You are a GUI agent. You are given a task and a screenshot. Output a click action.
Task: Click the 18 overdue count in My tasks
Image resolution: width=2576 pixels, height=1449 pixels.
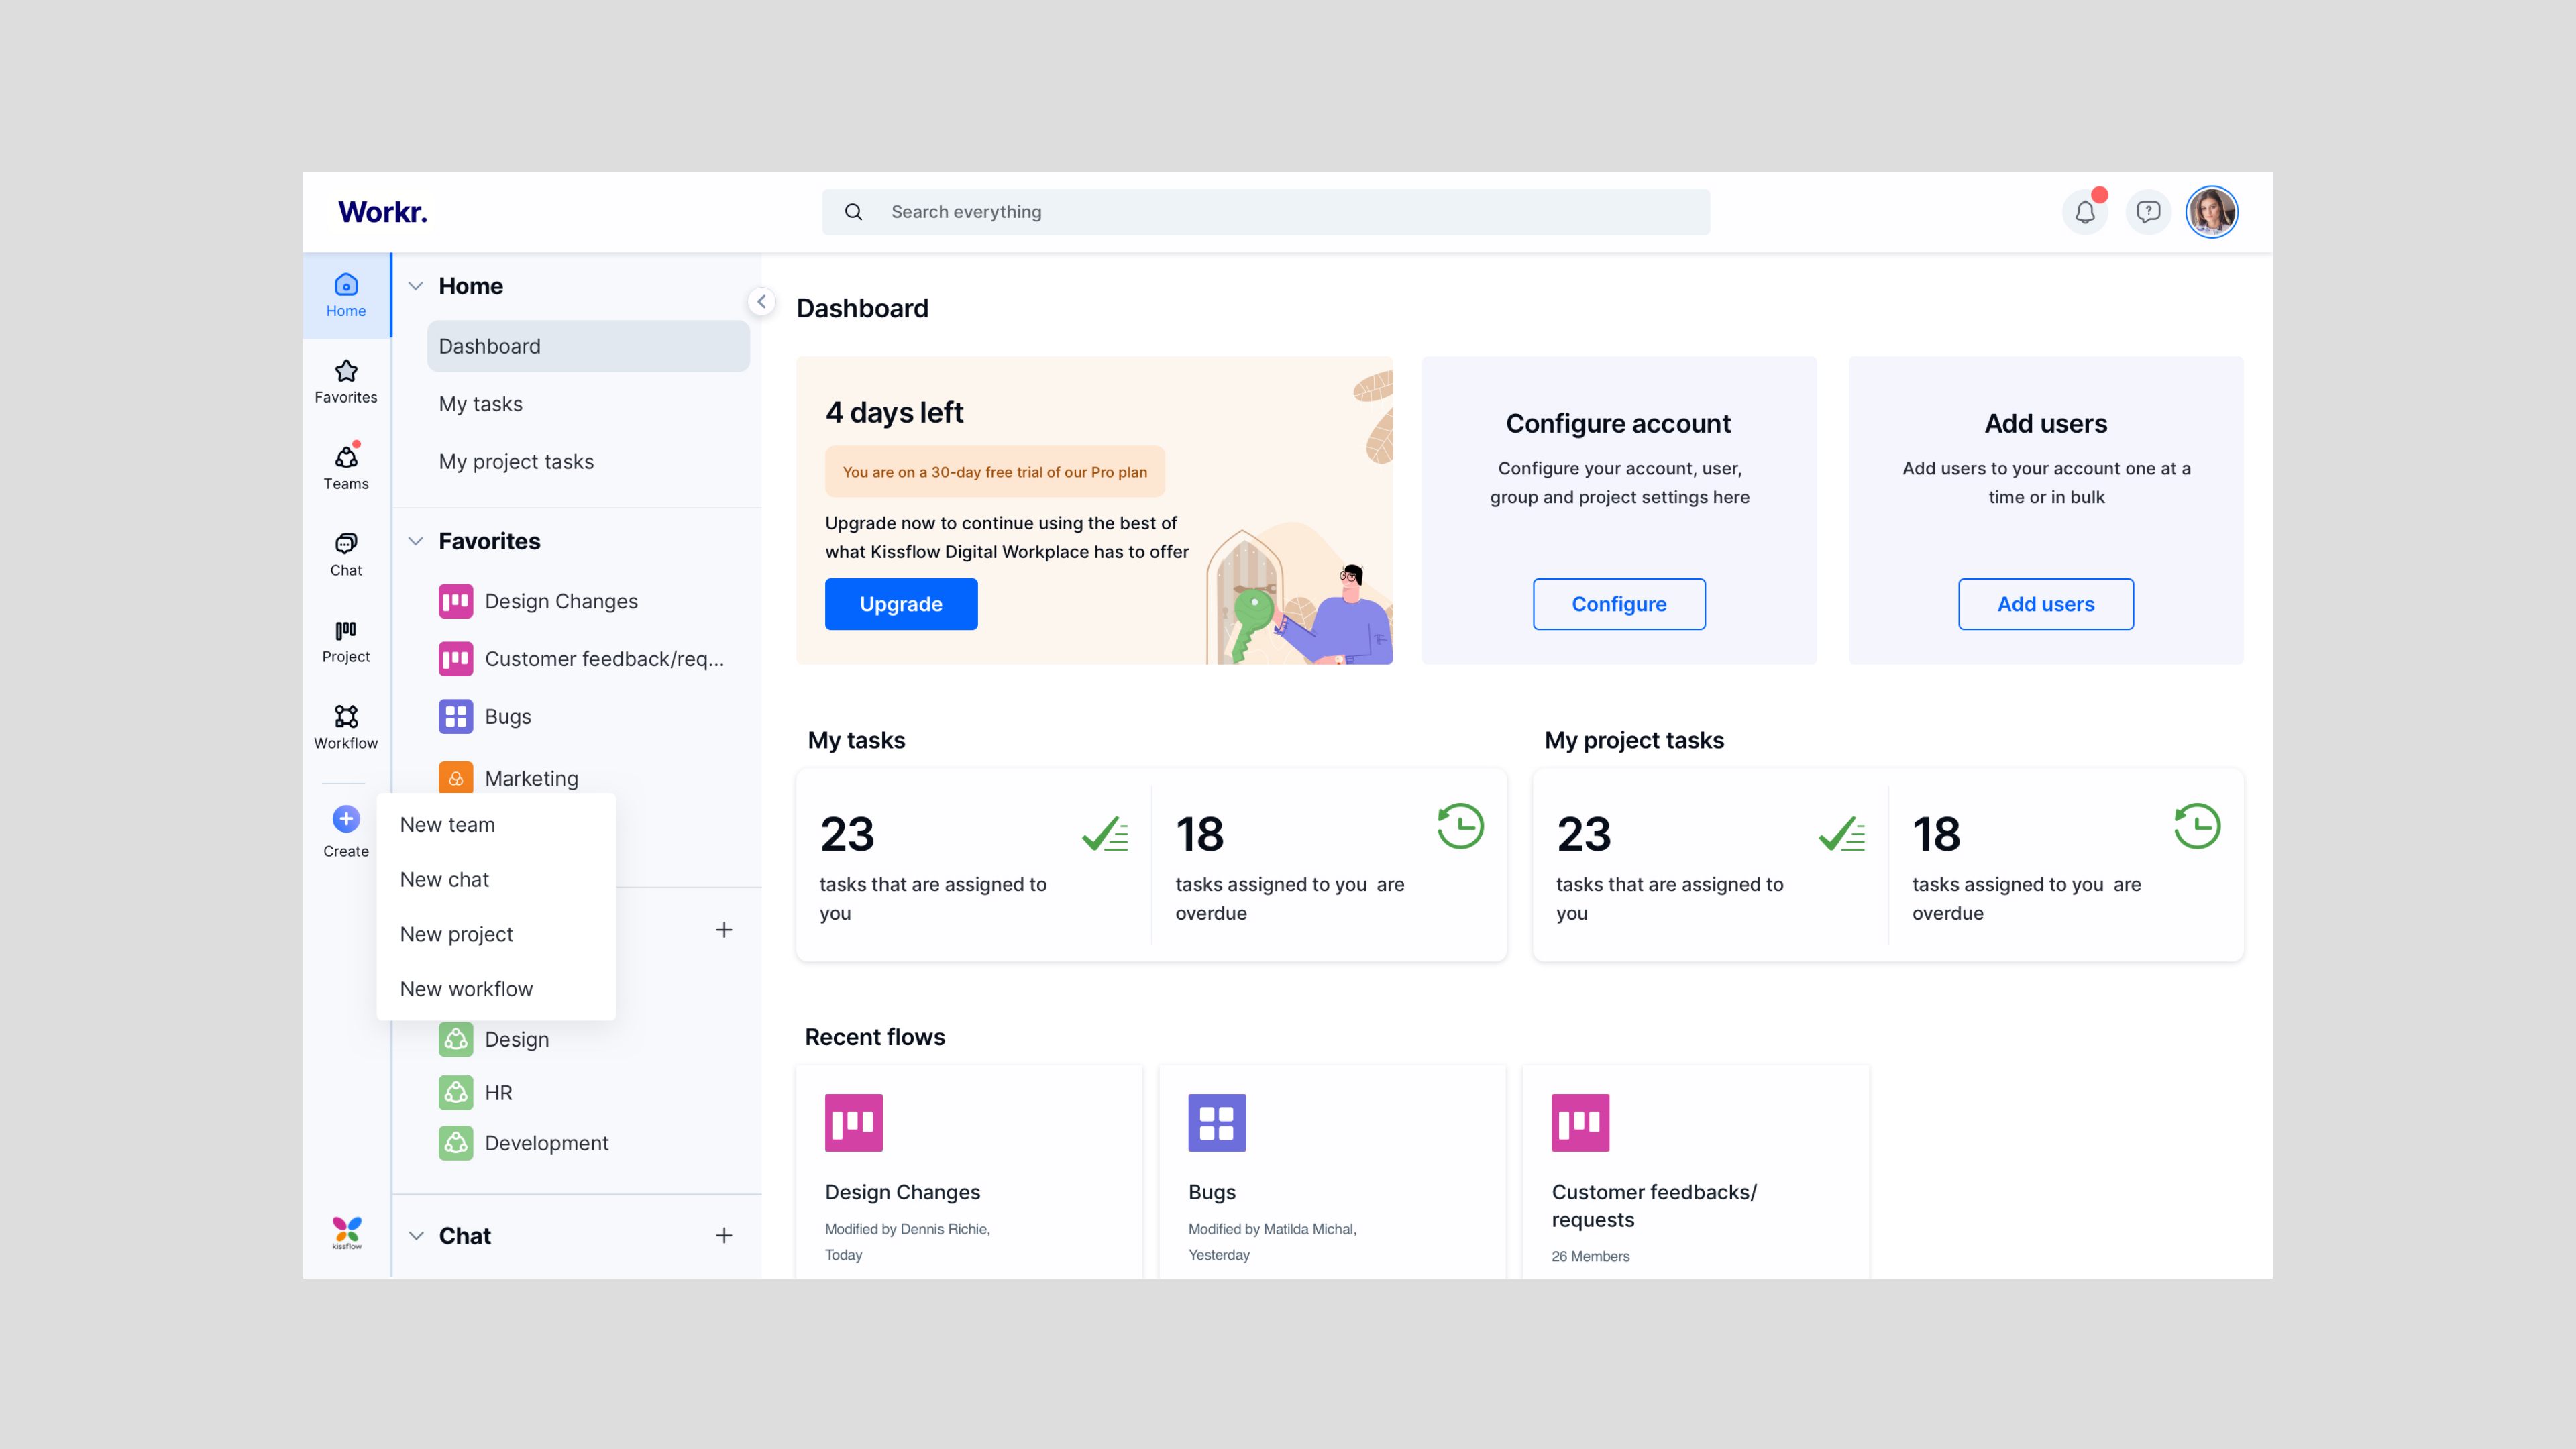coord(1199,834)
